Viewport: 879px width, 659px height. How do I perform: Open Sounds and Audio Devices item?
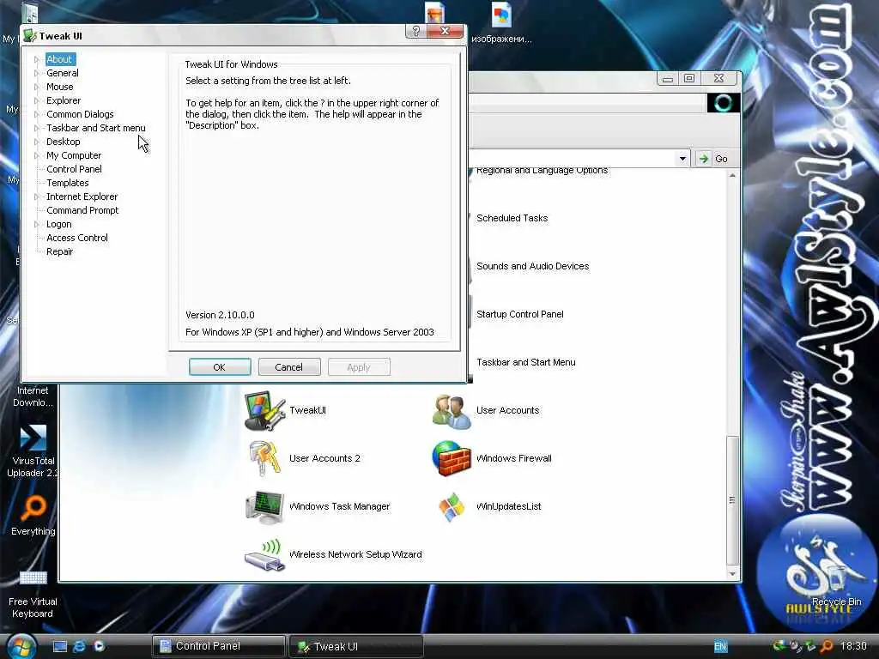point(532,266)
